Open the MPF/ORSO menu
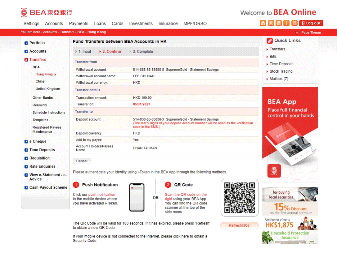337x266 pixels. point(195,24)
